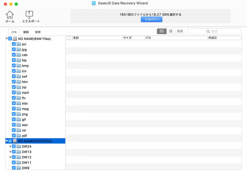Uncheck the NO NAME(FAT/FAT32) checkbox
This screenshot has width=247, height=175.
coord(10,141)
